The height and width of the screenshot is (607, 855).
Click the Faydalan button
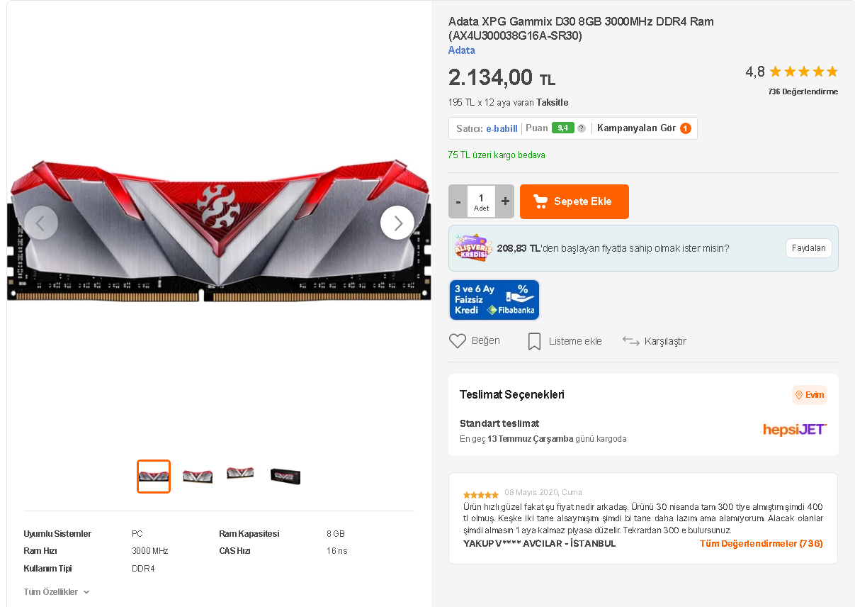pyautogui.click(x=808, y=248)
